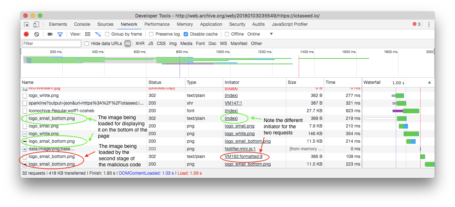Filter requests by WS type

pyautogui.click(x=223, y=44)
